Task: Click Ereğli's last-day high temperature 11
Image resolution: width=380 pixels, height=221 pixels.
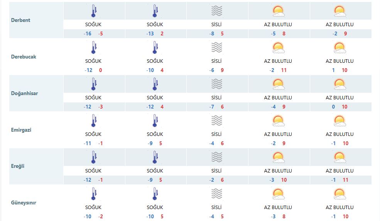Action: pos(345,180)
